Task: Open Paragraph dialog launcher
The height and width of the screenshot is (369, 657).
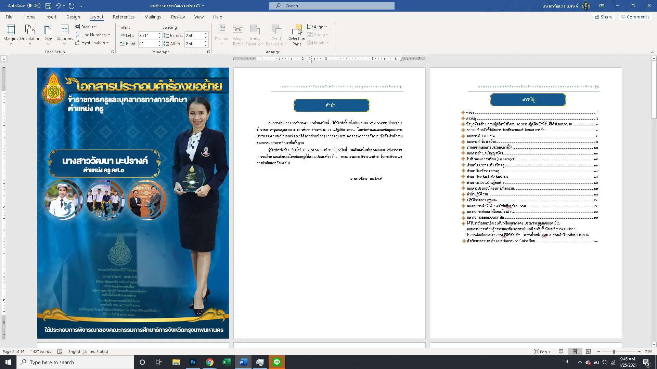Action: point(209,52)
